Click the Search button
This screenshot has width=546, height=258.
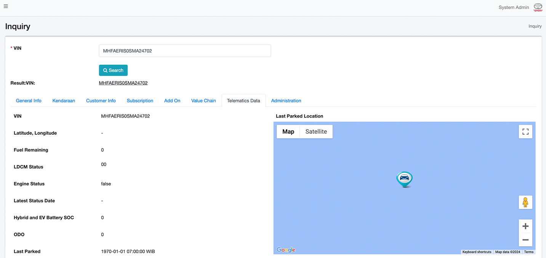113,70
